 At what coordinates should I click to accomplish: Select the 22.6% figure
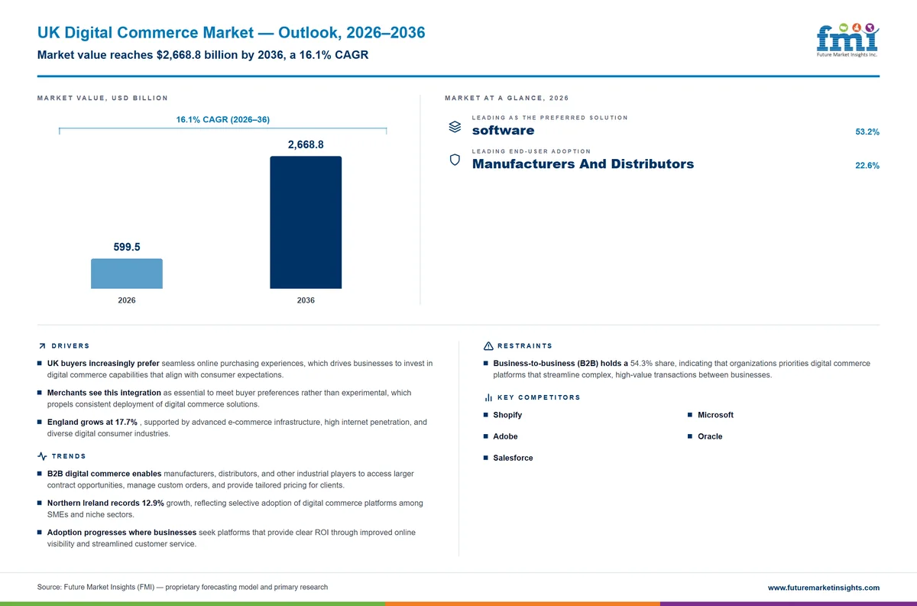coord(867,166)
